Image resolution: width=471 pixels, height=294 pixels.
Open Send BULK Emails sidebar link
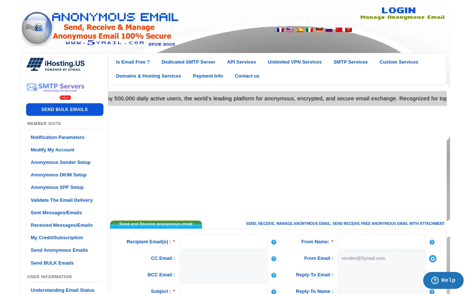(52, 263)
